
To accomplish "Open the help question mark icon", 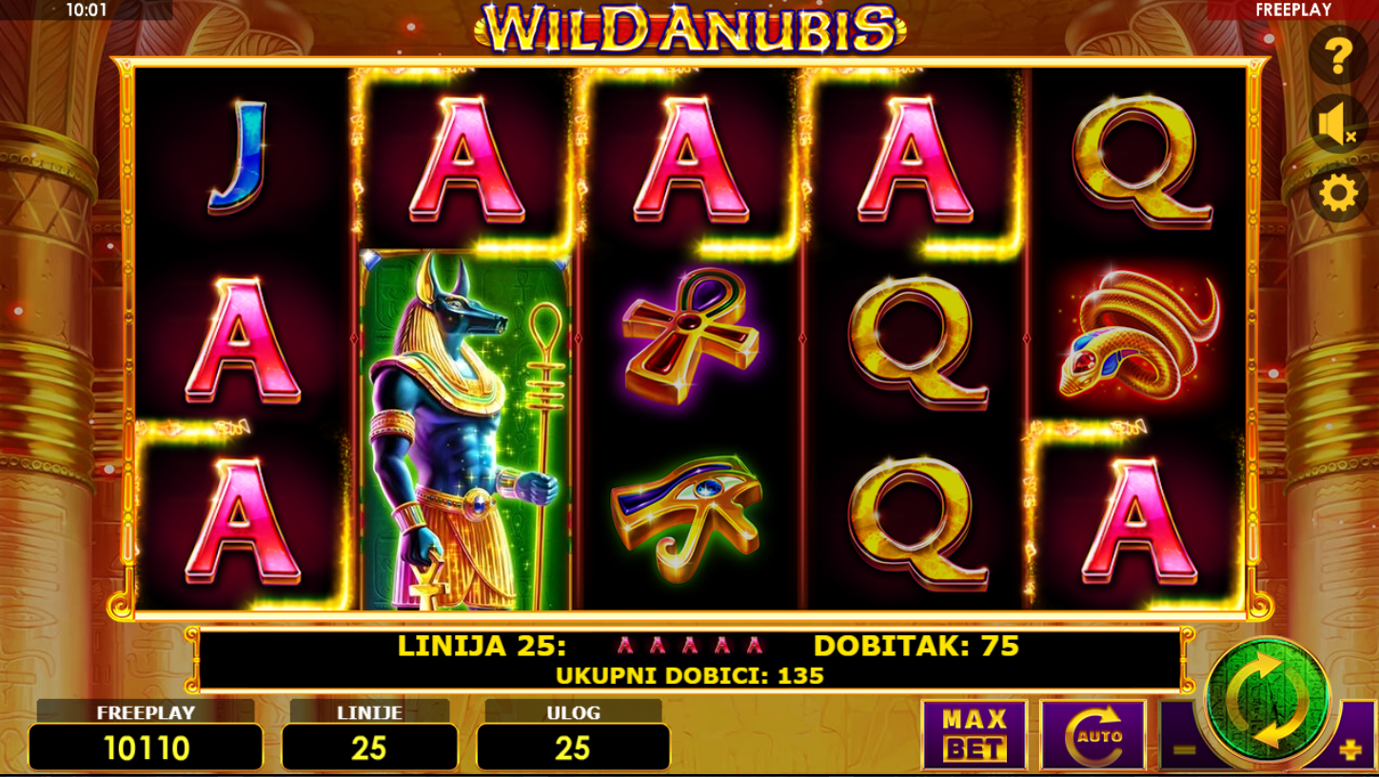I will click(x=1338, y=56).
